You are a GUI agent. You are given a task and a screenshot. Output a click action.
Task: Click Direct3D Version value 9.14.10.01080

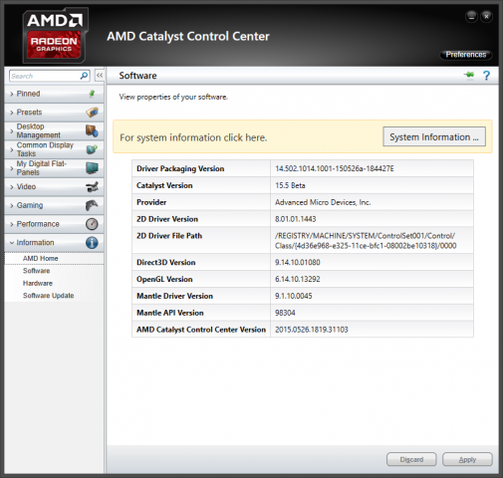[298, 263]
